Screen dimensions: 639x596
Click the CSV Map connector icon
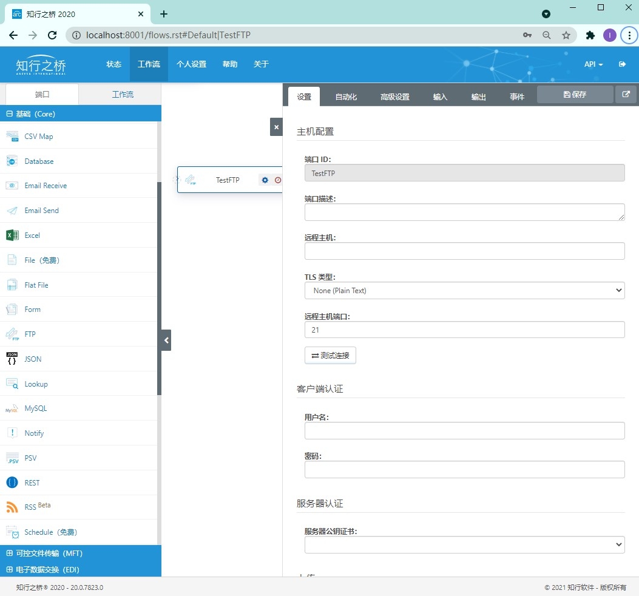click(x=13, y=136)
